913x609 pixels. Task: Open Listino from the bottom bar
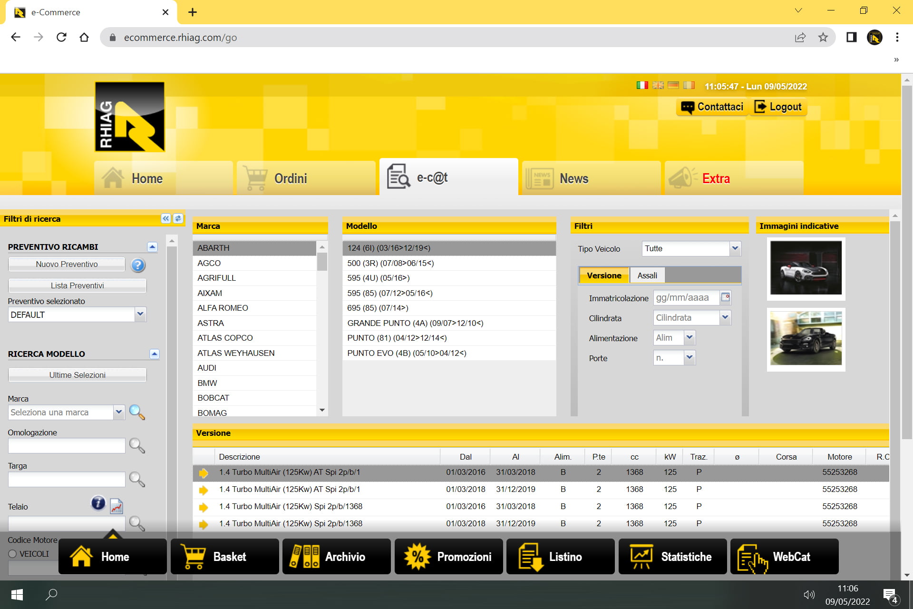[561, 557]
